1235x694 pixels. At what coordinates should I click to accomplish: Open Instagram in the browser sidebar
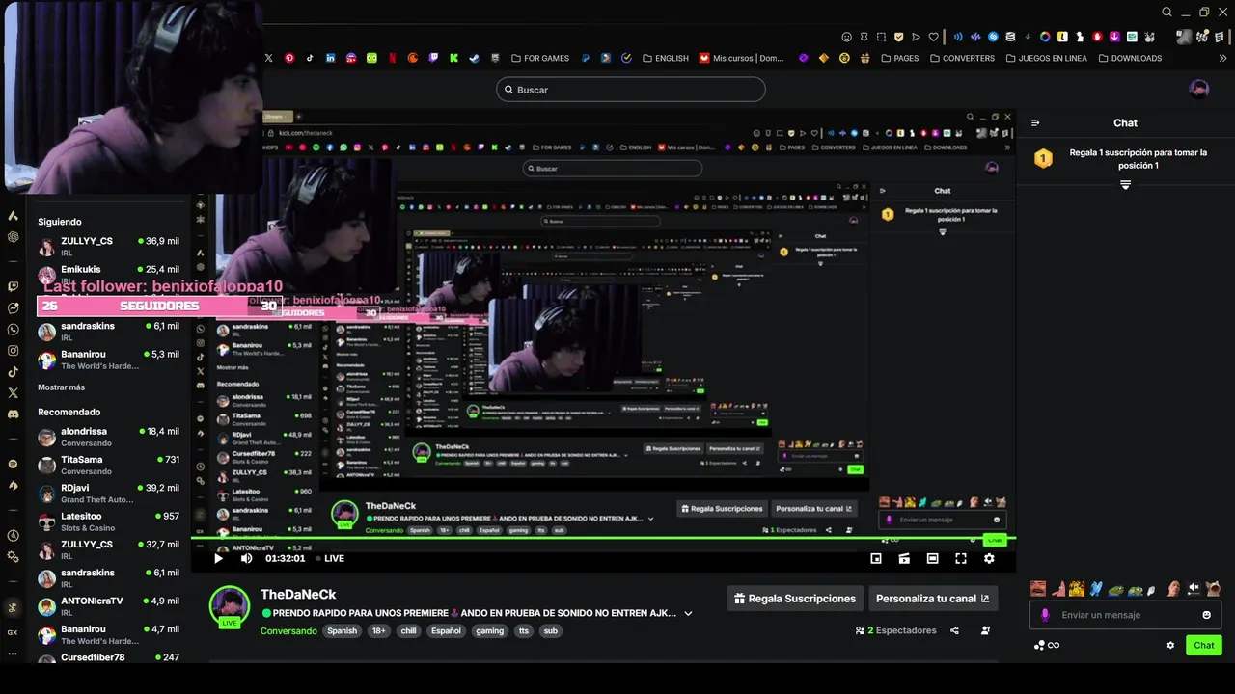tap(13, 351)
